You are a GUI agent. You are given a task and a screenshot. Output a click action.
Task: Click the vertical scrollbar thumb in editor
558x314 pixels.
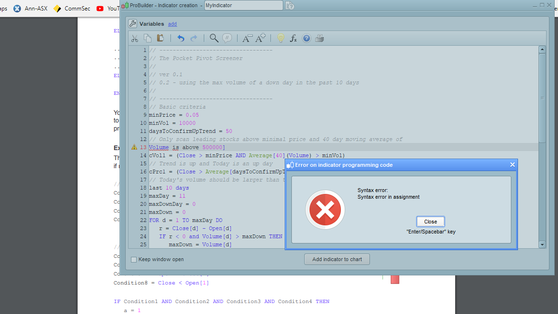pos(542,98)
